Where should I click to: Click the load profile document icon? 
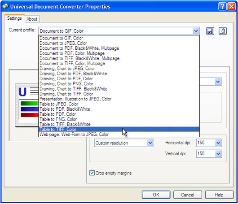[223, 31]
